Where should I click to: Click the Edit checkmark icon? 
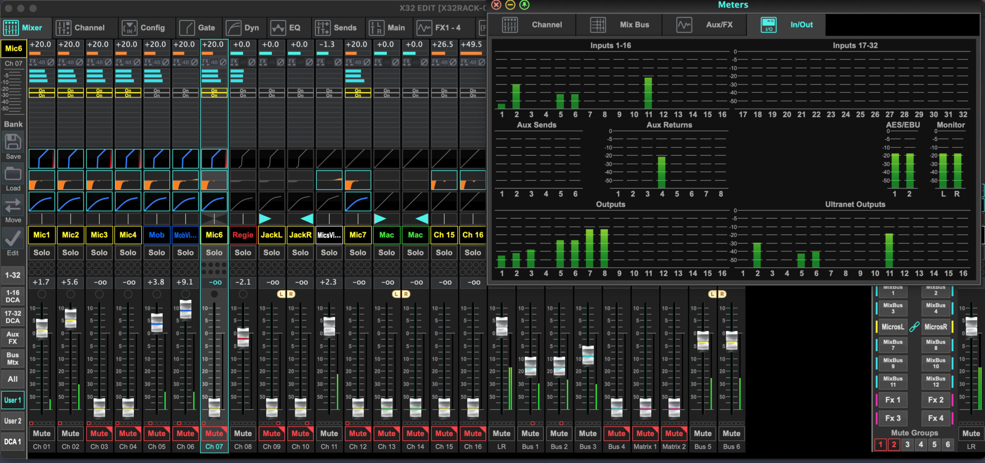coord(13,238)
